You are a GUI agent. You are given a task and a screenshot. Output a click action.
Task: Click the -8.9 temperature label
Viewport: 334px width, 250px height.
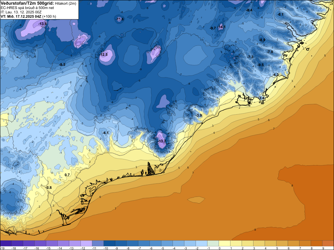click(262, 40)
